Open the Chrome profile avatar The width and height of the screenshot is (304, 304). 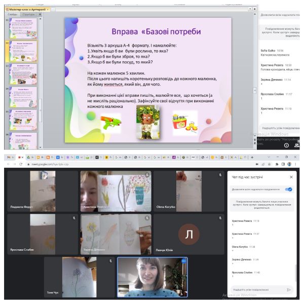(x=289, y=164)
